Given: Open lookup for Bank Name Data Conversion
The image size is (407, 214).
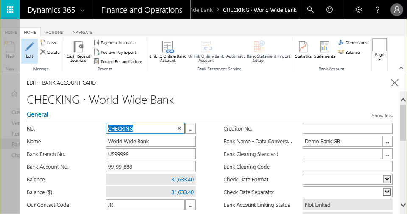Looking at the screenshot, I should coord(387,142).
